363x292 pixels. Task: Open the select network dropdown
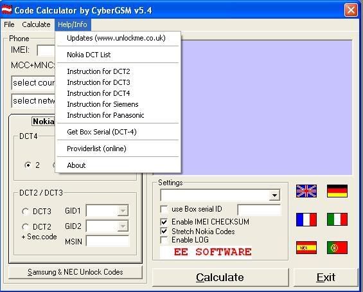(33, 100)
